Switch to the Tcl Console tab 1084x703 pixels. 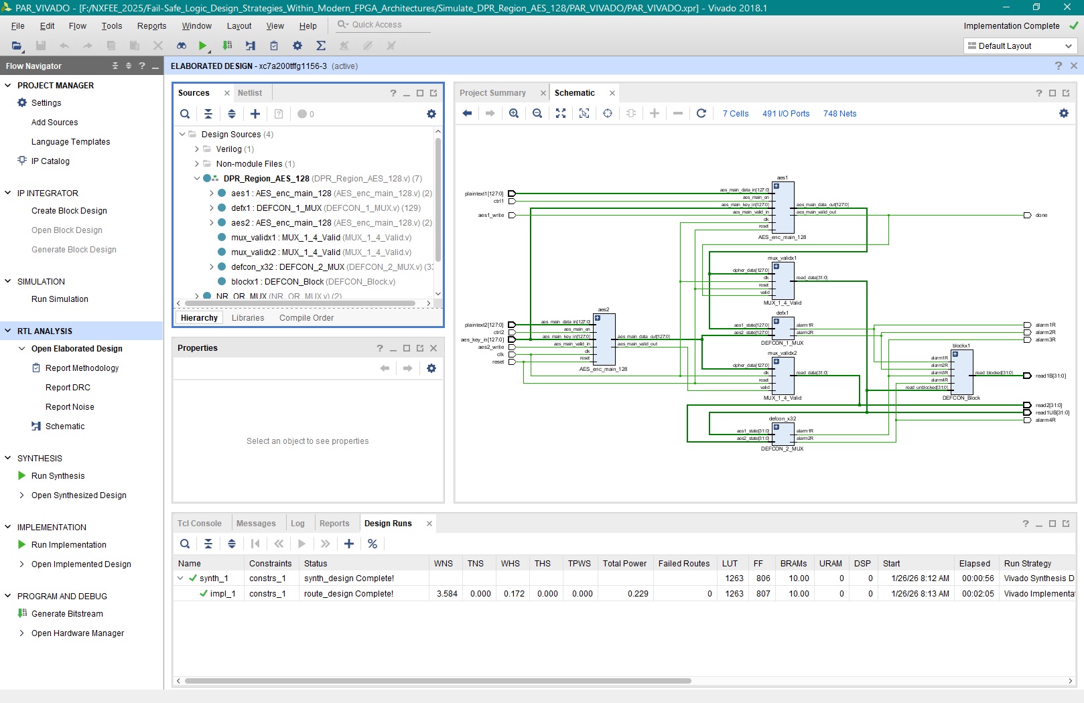(200, 524)
